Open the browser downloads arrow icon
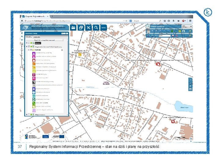The width and height of the screenshot is (220, 165). [174, 21]
